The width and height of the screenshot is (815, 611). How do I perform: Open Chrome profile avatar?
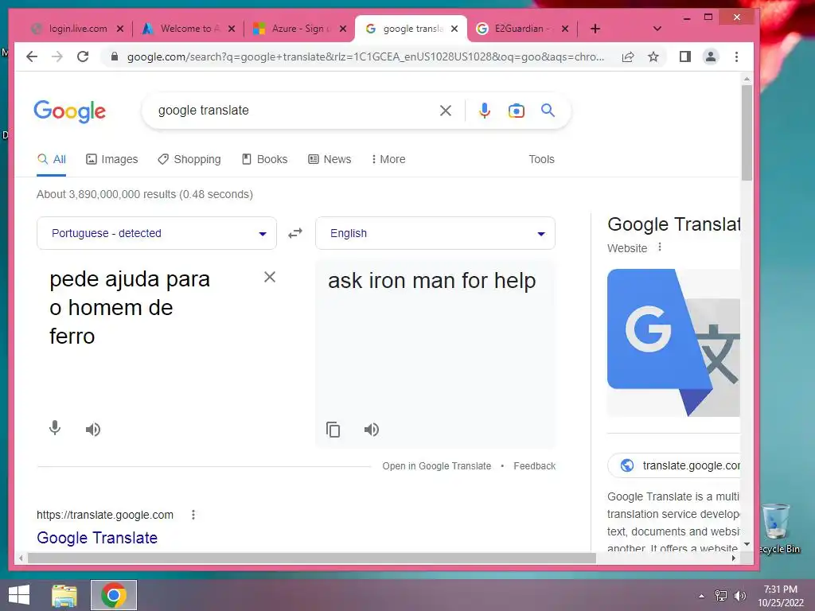(711, 56)
